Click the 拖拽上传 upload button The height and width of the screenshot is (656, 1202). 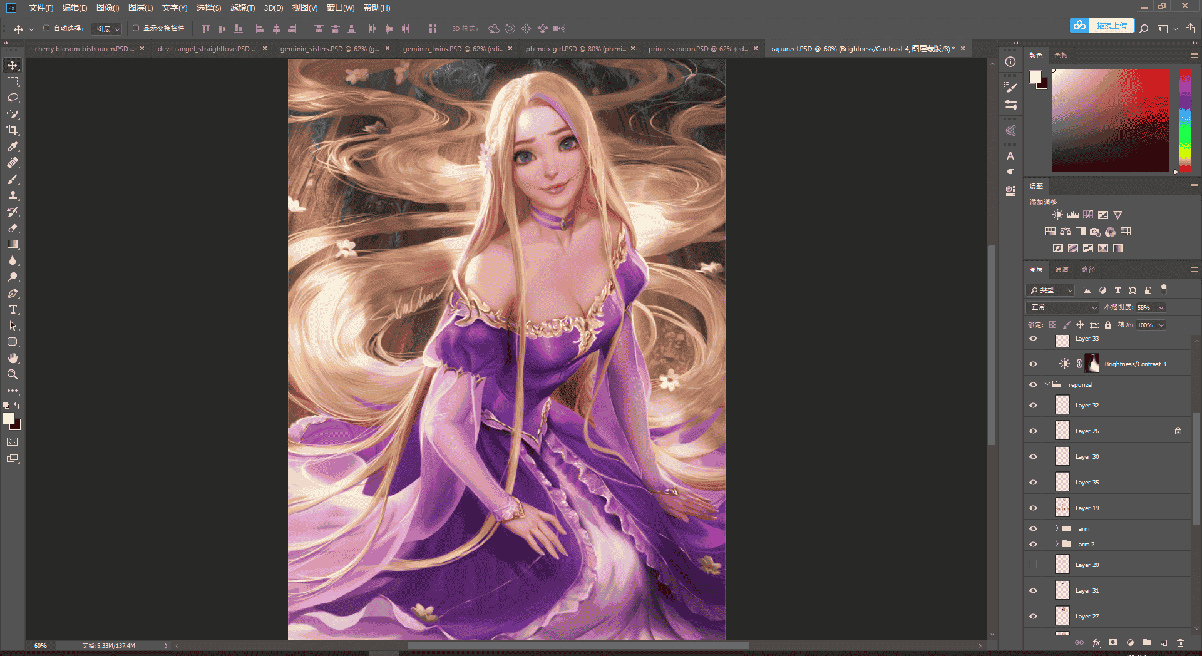[1102, 26]
